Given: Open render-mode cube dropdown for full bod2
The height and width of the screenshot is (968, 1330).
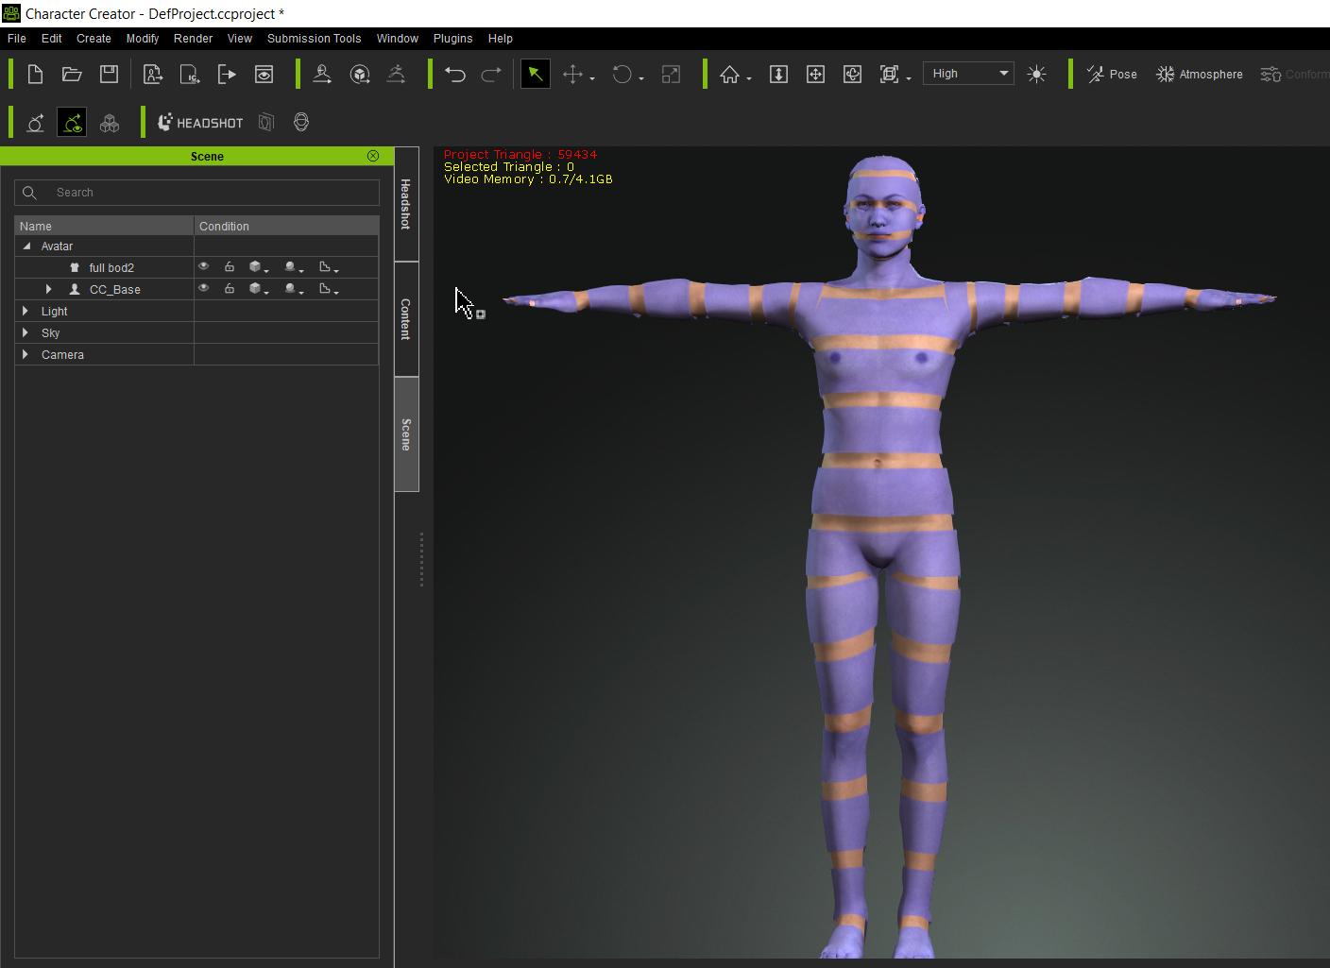Looking at the screenshot, I should click(258, 267).
